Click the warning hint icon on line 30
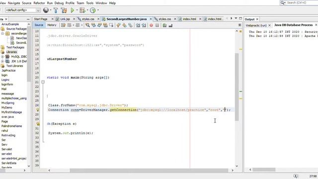The image size is (318, 179). tap(38, 124)
